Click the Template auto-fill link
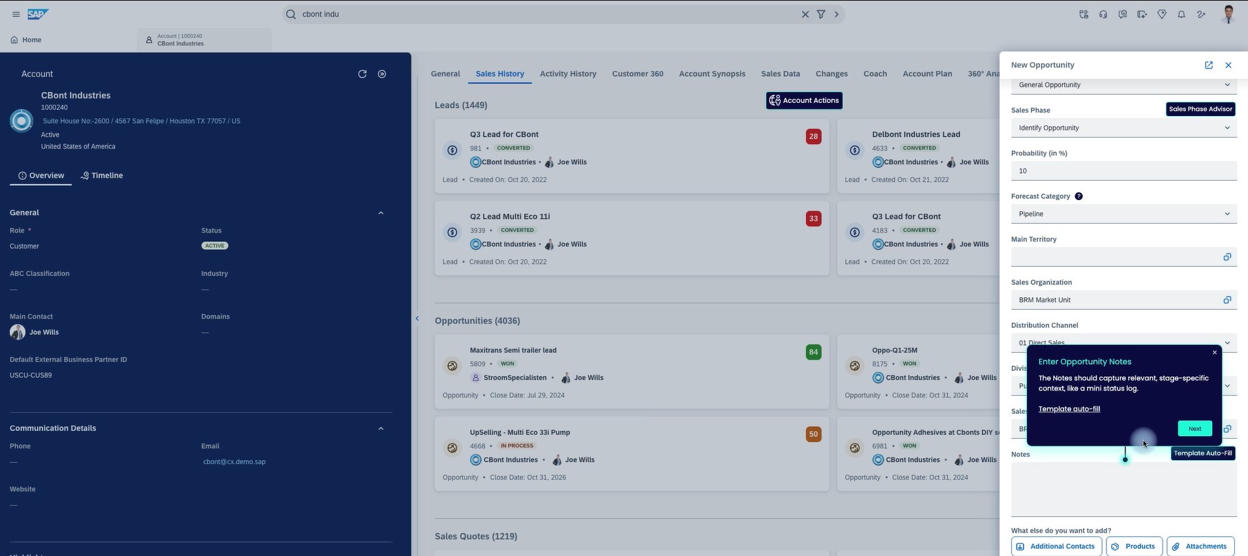1248x556 pixels. click(1069, 409)
